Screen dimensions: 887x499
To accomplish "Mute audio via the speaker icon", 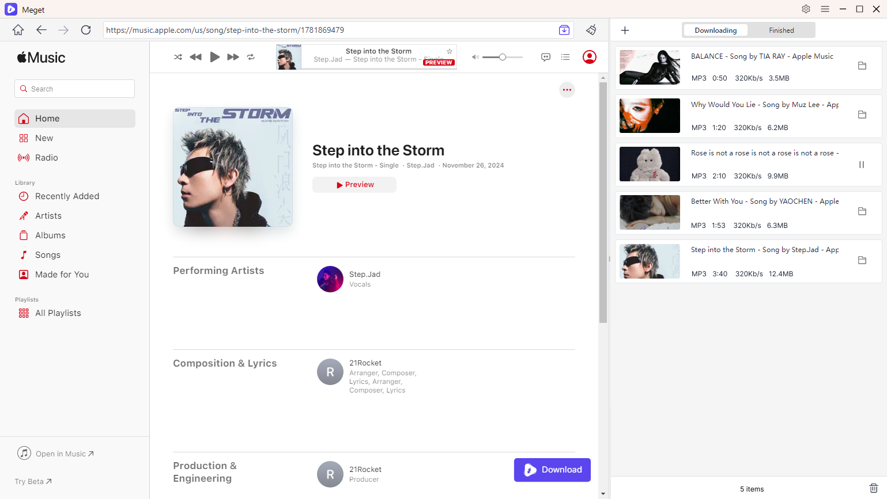I will tap(475, 57).
